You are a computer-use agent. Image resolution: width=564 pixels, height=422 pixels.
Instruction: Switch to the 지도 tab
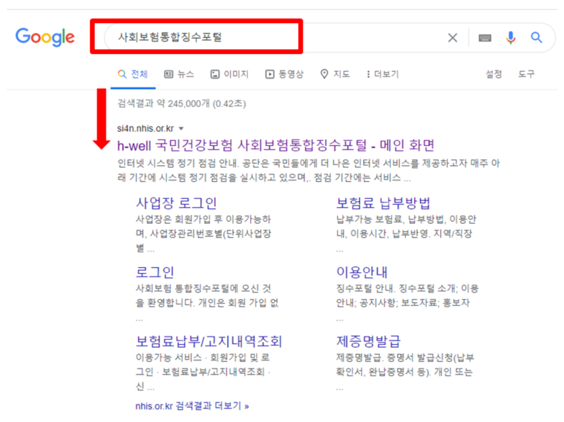pos(335,74)
